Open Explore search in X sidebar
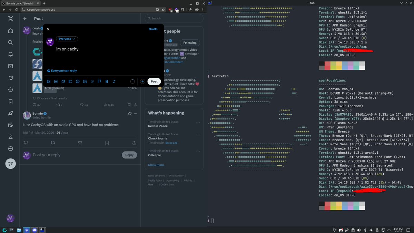The width and height of the screenshot is (414, 233). click(x=11, y=42)
